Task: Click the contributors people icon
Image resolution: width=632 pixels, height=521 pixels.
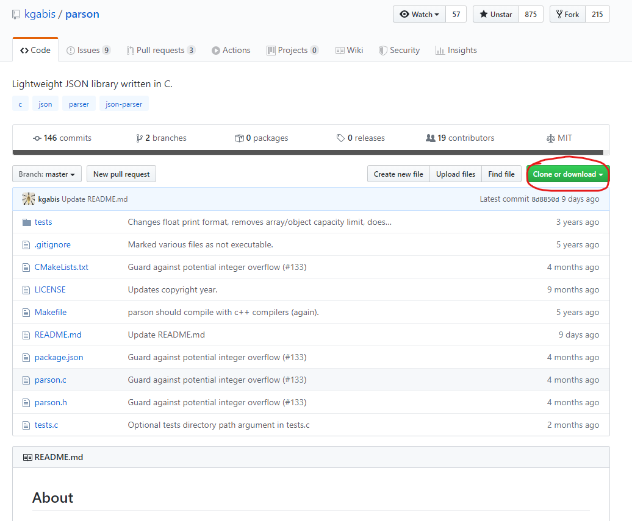Action: click(431, 138)
